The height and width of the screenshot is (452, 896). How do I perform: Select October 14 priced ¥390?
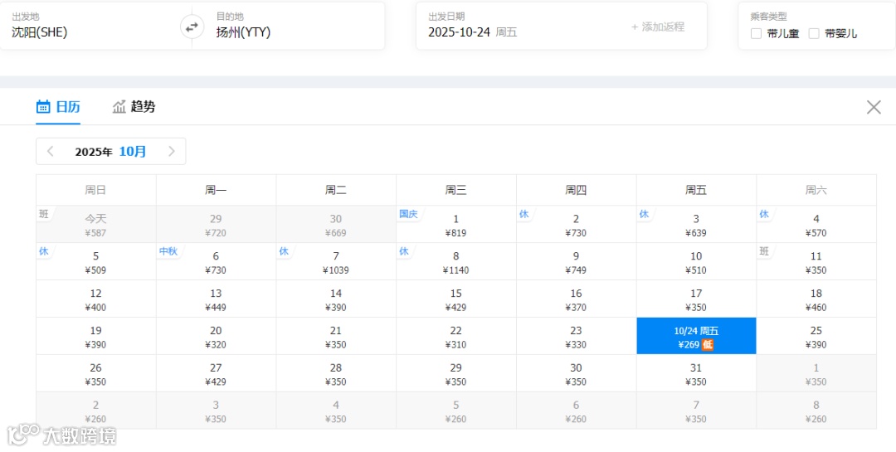pyautogui.click(x=336, y=299)
